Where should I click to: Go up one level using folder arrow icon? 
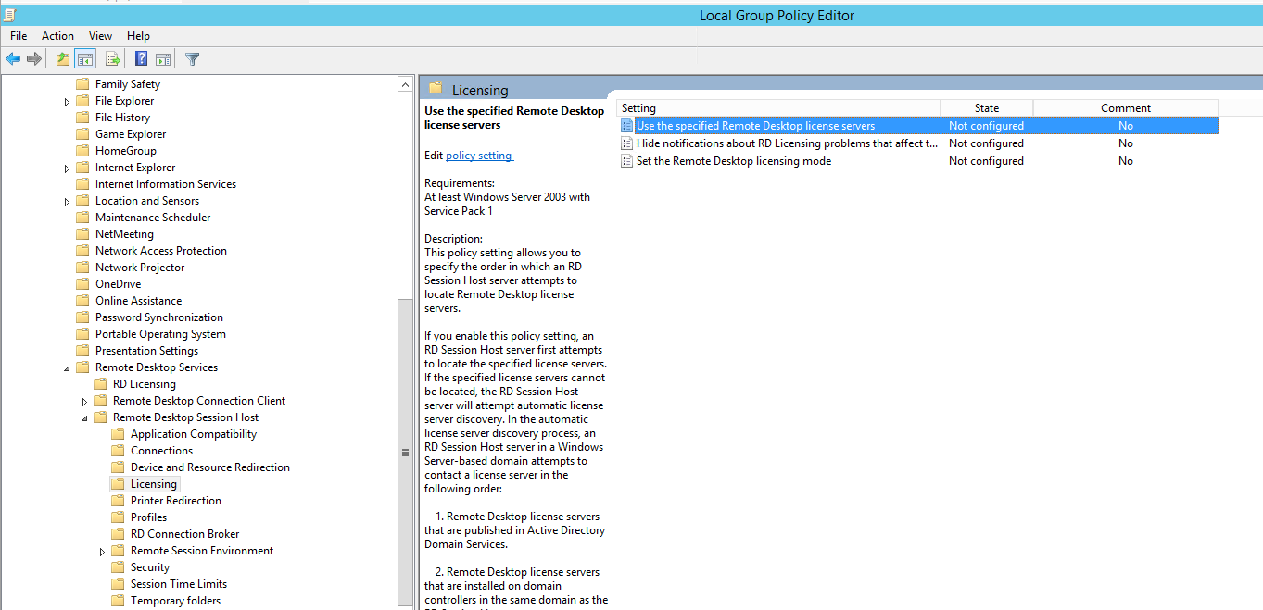[x=63, y=59]
